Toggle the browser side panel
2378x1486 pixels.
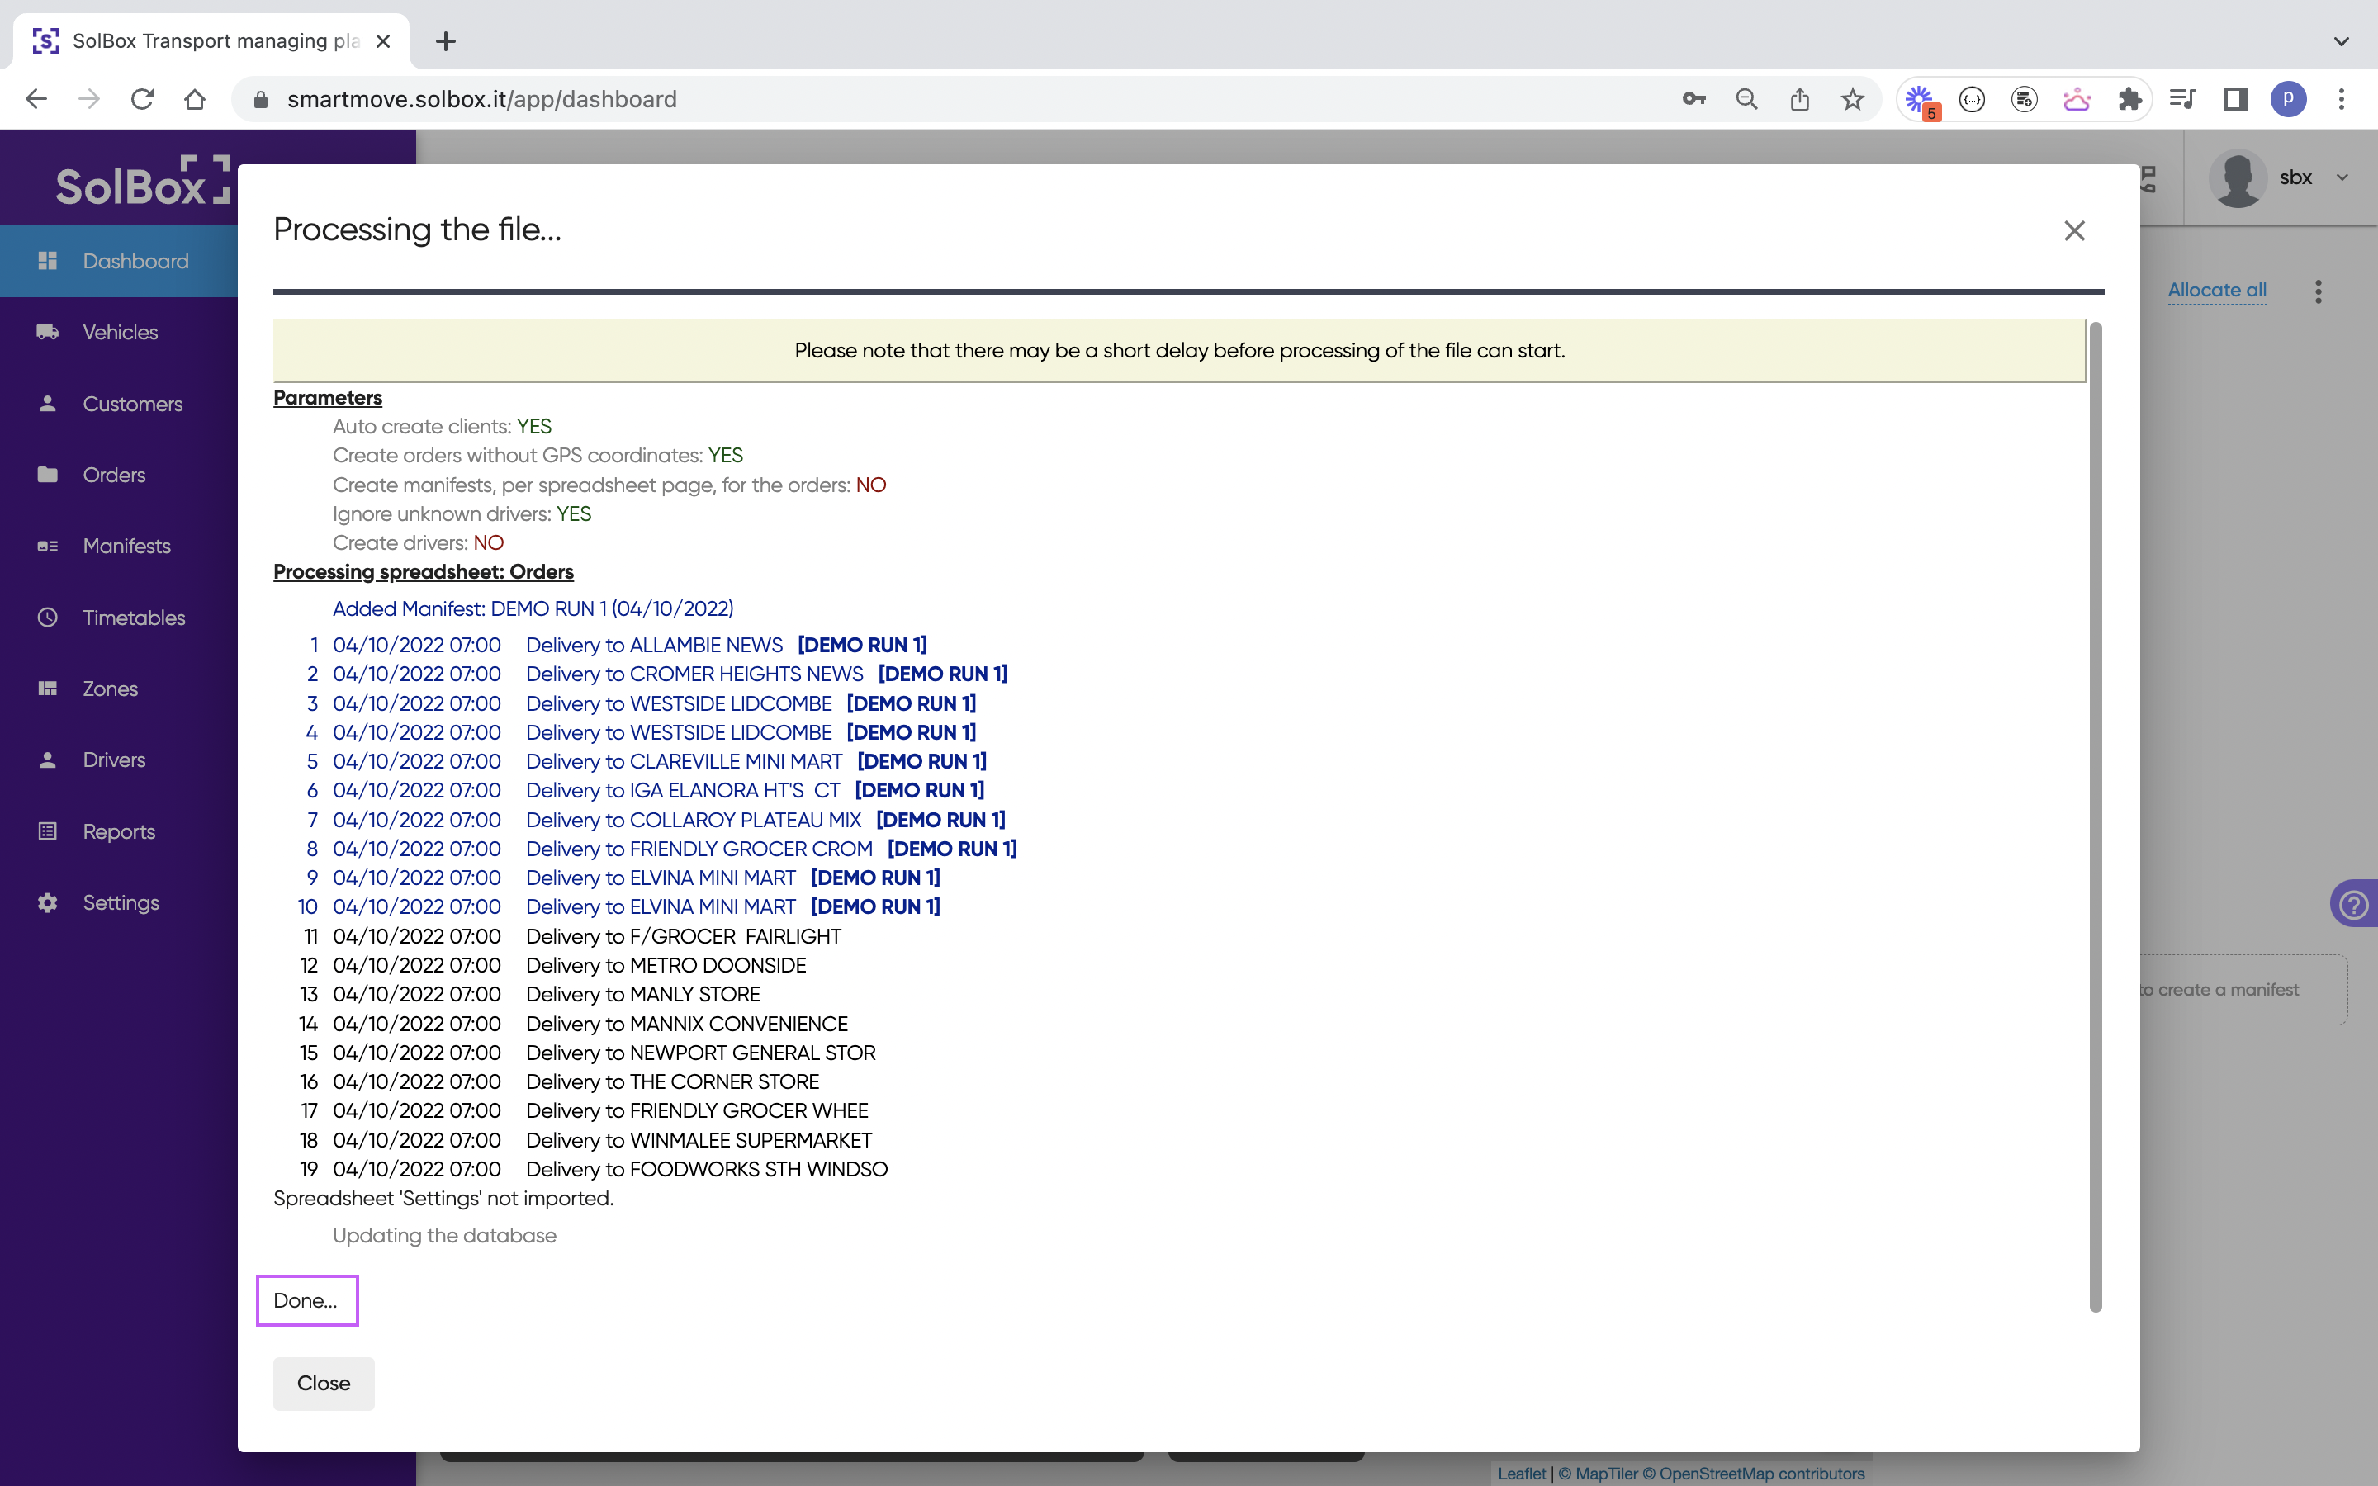2235,99
